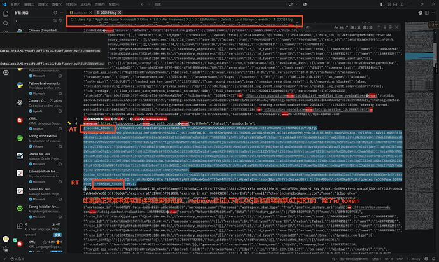The height and width of the screenshot is (262, 439).
Task: Filter extensions with the funnel icon
Action: pyautogui.click(x=60, y=21)
